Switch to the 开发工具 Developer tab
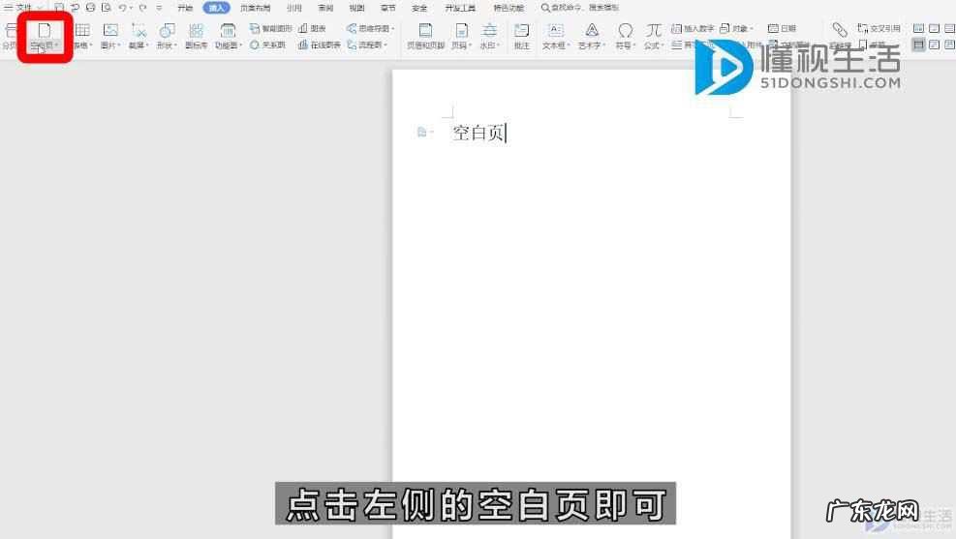Image resolution: width=956 pixels, height=539 pixels. pos(460,8)
